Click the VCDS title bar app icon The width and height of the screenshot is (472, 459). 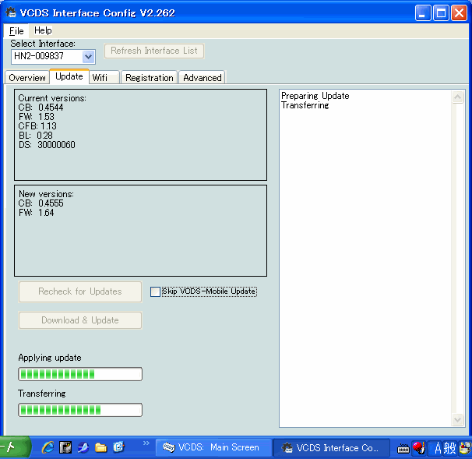pyautogui.click(x=11, y=12)
